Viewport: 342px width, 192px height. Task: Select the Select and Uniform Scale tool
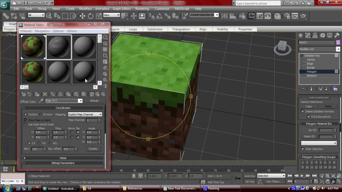pos(99,16)
